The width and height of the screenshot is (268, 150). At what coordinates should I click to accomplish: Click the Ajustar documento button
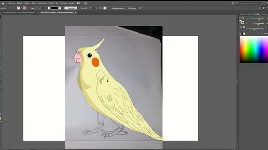click(118, 8)
